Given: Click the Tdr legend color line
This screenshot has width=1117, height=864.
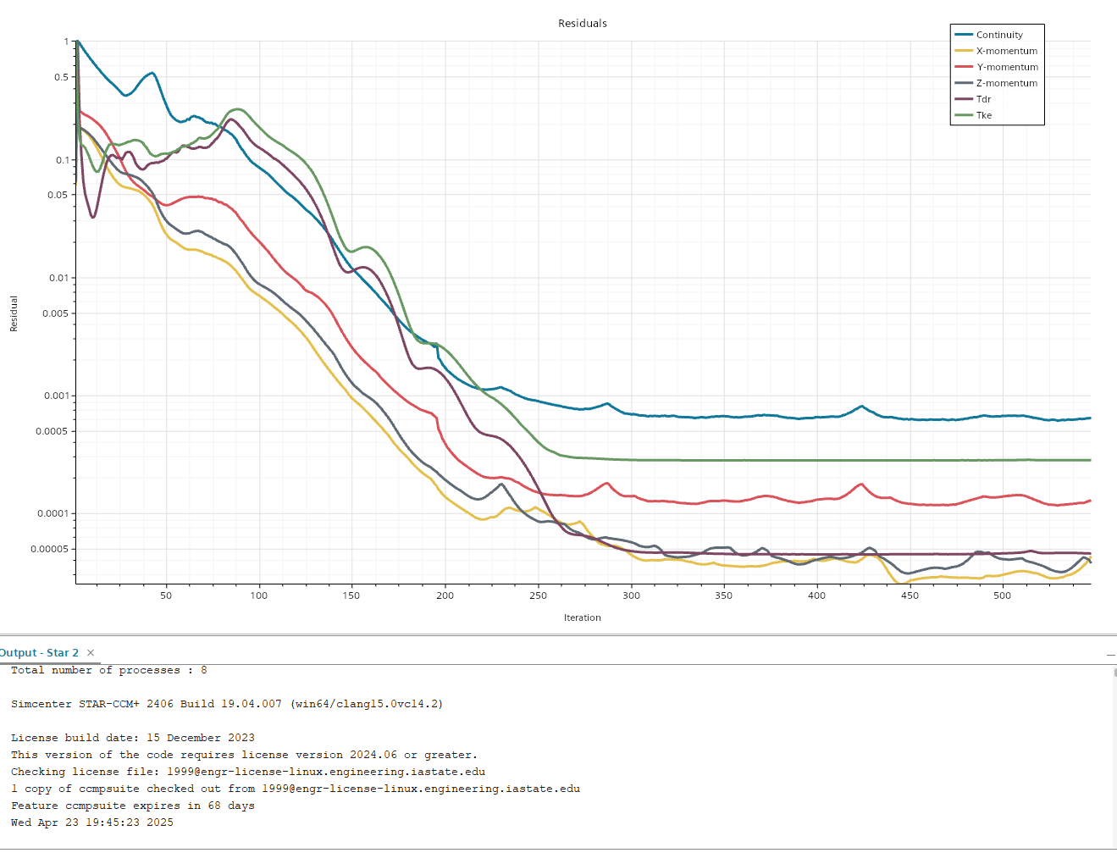Looking at the screenshot, I should click(x=964, y=99).
